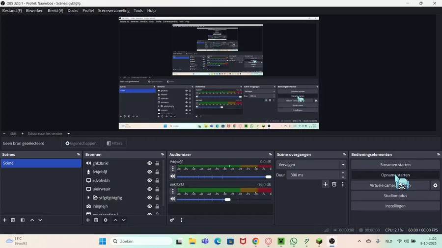
Task: Zoom out preview with minus icon
Action: coord(4,134)
